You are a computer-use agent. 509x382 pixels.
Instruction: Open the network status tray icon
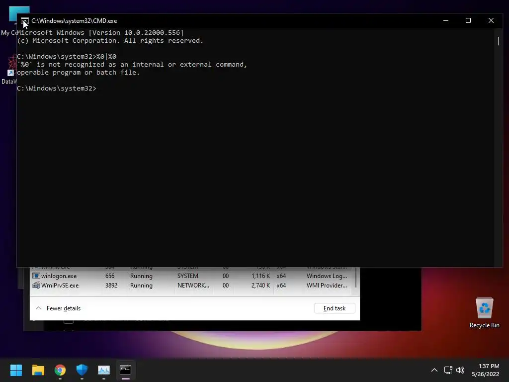[448, 370]
